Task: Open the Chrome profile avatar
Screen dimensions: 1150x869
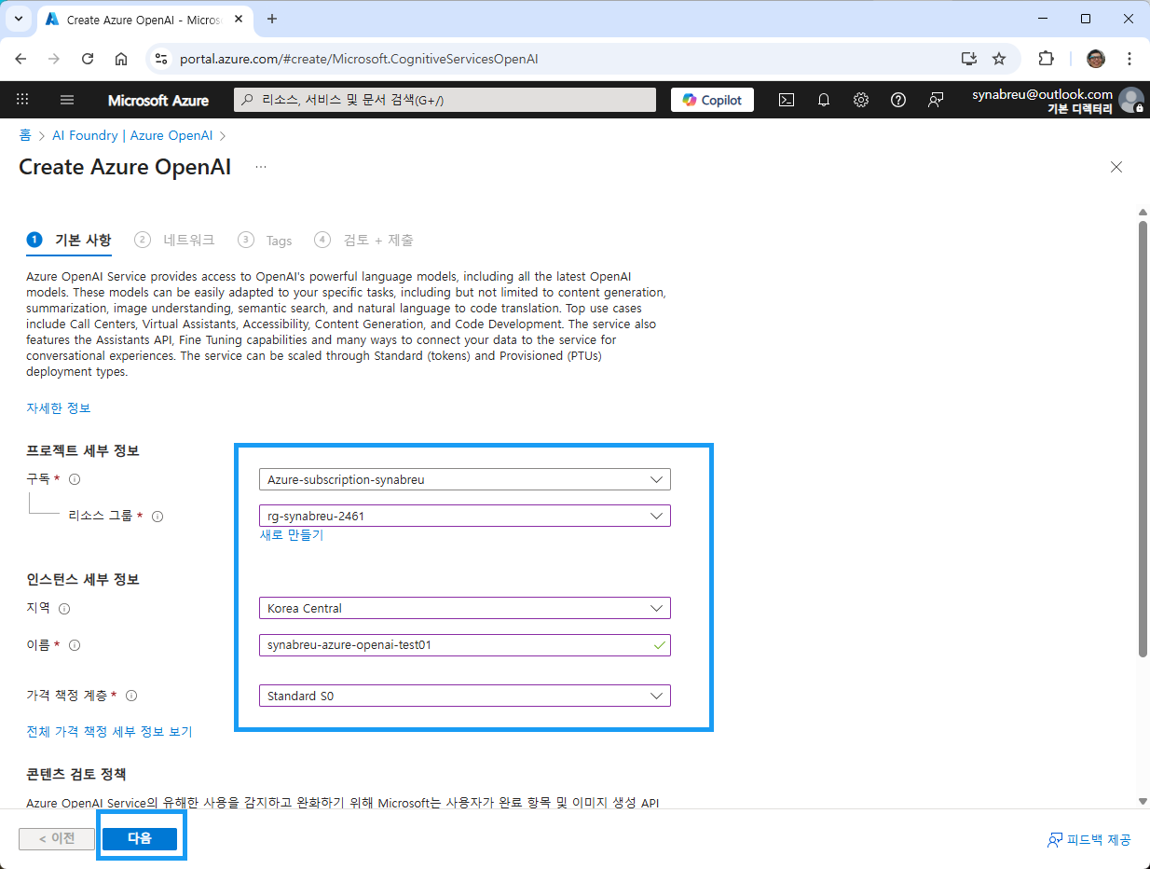Action: click(1095, 59)
